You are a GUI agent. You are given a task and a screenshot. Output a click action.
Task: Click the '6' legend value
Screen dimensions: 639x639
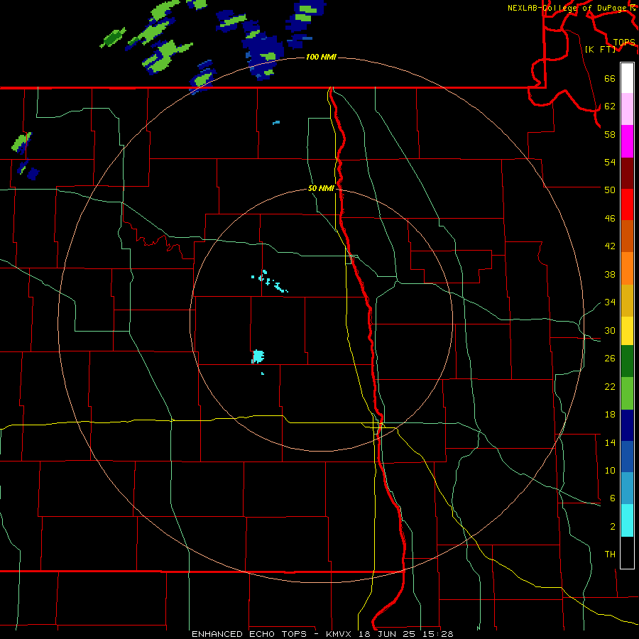[613, 498]
